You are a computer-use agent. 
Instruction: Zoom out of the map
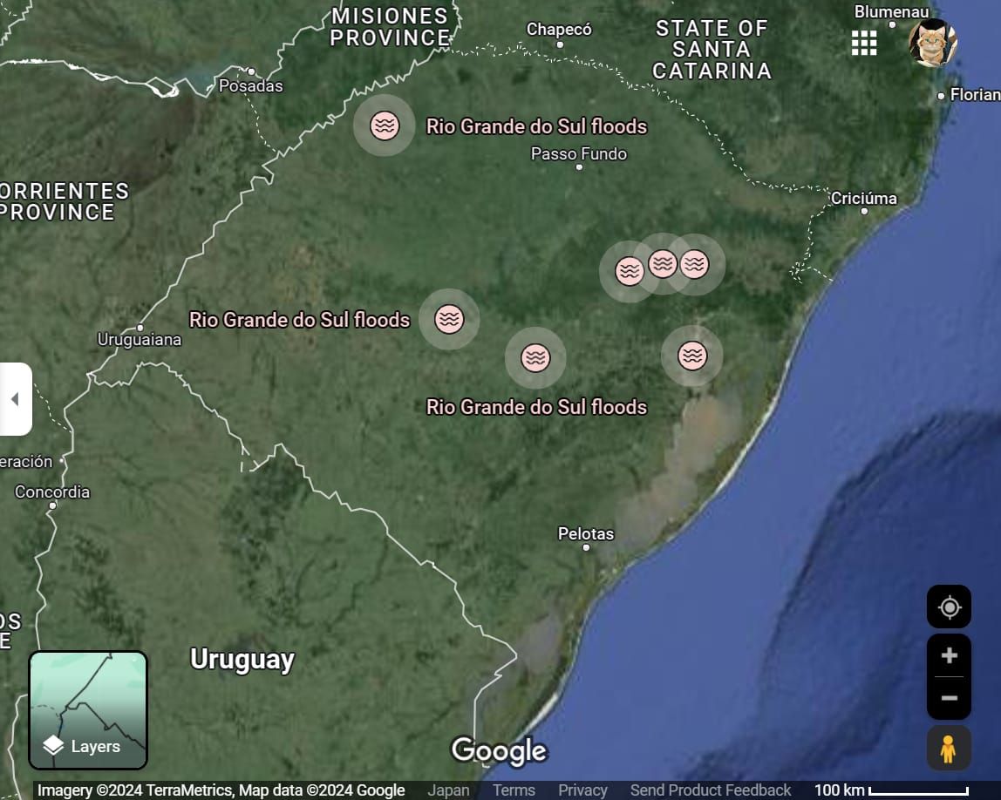tap(949, 698)
